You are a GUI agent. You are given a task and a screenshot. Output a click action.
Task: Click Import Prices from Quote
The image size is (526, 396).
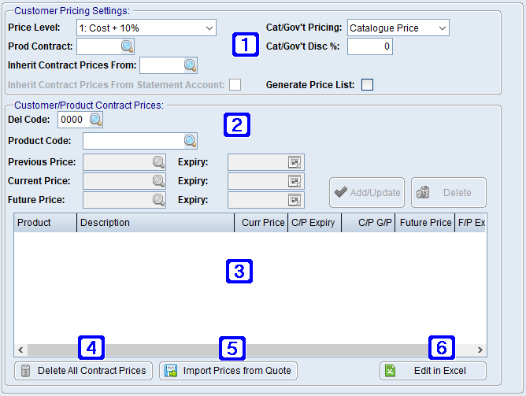coord(228,371)
